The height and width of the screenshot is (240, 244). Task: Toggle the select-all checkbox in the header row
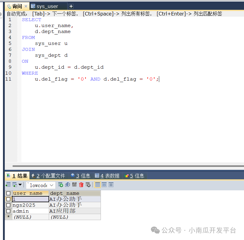pyautogui.click(x=8, y=193)
